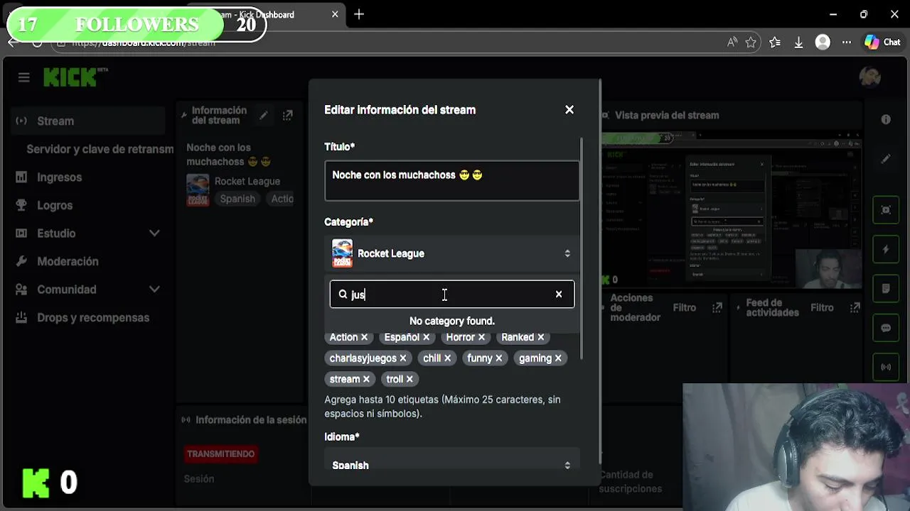
Task: Open the Rocket League category dropdown
Action: pos(452,253)
